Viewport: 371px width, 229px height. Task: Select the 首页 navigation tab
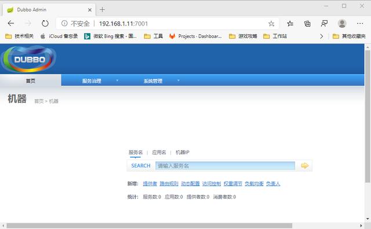click(31, 81)
